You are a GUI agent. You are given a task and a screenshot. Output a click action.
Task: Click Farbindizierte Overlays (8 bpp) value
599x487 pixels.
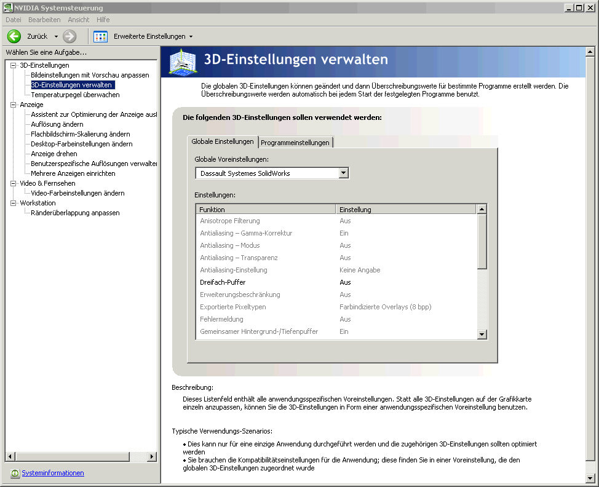point(385,307)
